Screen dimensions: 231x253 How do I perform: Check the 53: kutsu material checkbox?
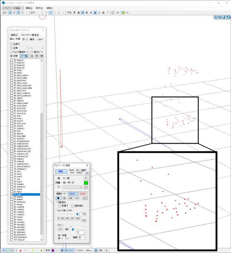pyautogui.click(x=12, y=118)
